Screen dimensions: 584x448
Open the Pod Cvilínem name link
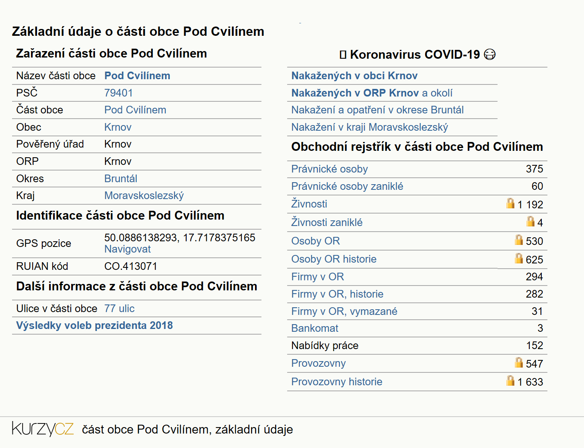[x=137, y=76]
